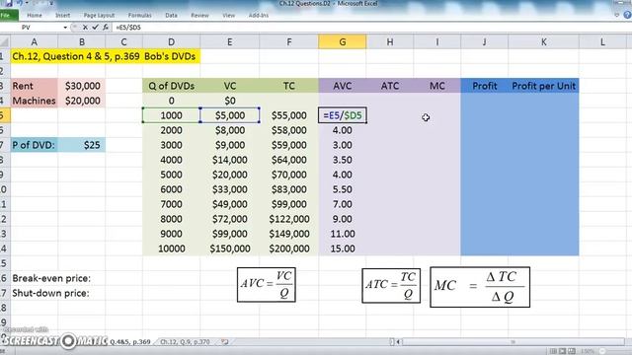632x355 pixels.
Task: Click the 'Q of DVDs' header cell
Action: click(x=171, y=86)
